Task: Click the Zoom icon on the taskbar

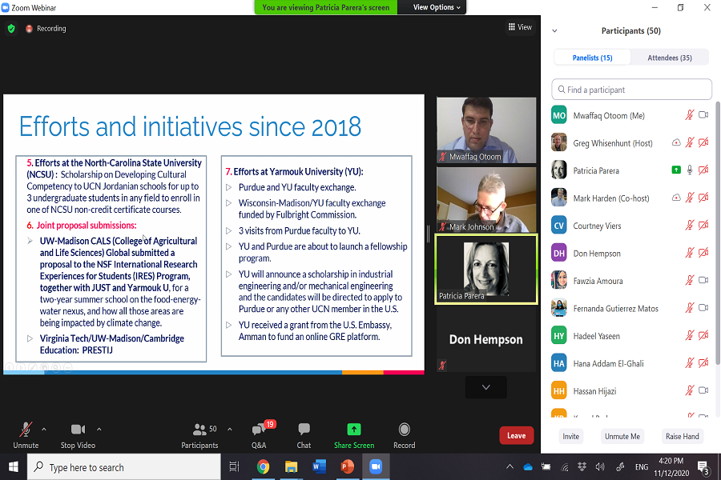Action: point(376,467)
